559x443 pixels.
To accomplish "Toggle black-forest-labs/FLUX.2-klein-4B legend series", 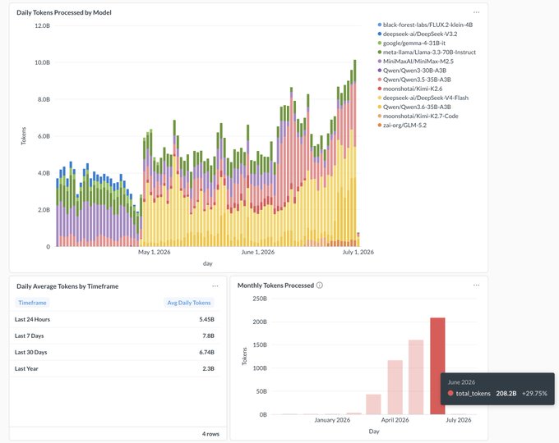I will (425, 25).
